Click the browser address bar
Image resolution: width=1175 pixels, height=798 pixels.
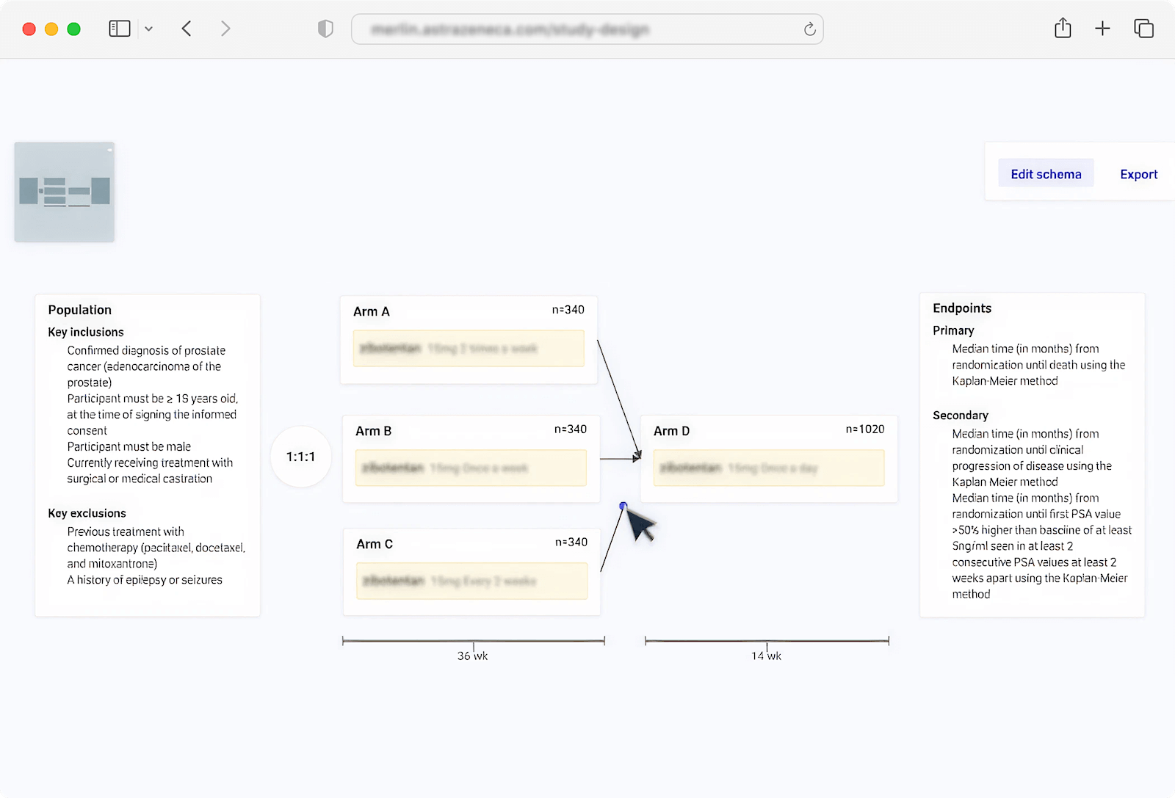pyautogui.click(x=573, y=29)
